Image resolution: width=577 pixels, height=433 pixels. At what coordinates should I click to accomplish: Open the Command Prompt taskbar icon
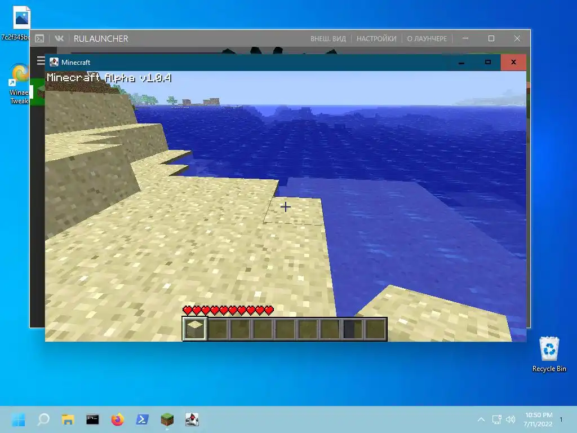click(x=93, y=419)
